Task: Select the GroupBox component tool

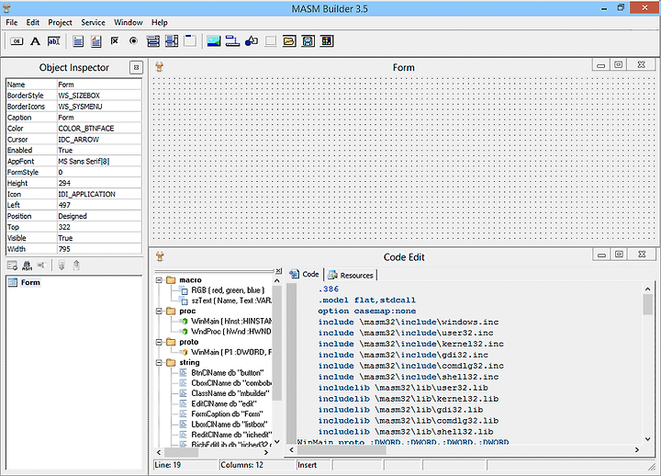Action: [x=190, y=41]
